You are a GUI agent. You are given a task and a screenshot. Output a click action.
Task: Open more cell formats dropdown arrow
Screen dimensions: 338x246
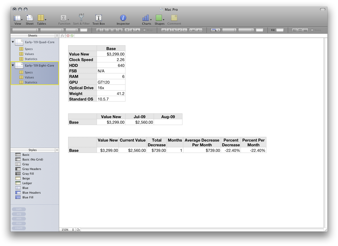185,30
